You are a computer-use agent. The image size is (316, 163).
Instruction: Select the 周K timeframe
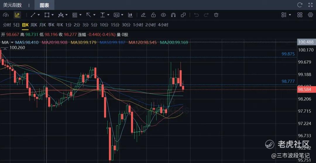[34, 25]
